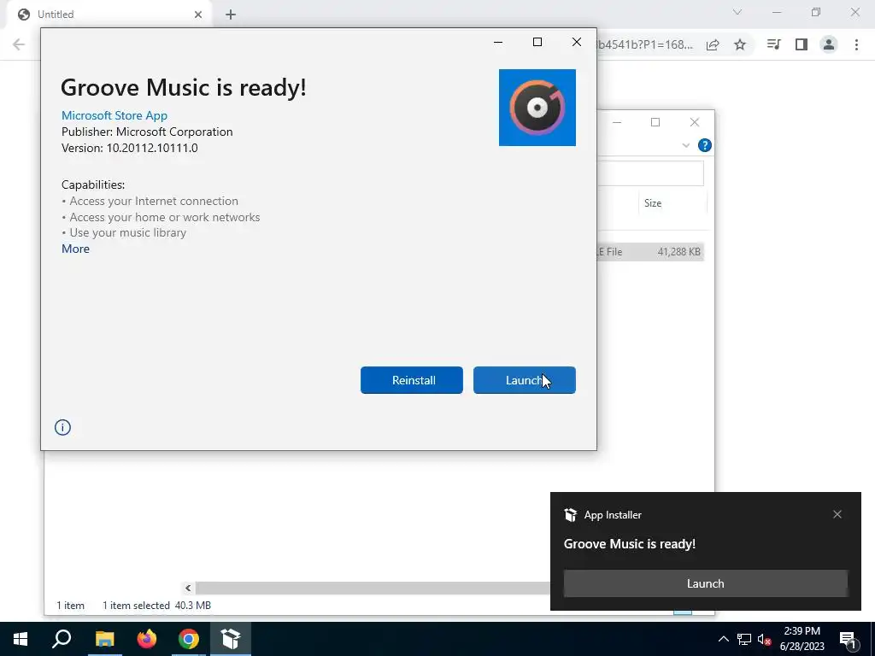
Task: Close the App Installer dialog
Action: (x=577, y=42)
